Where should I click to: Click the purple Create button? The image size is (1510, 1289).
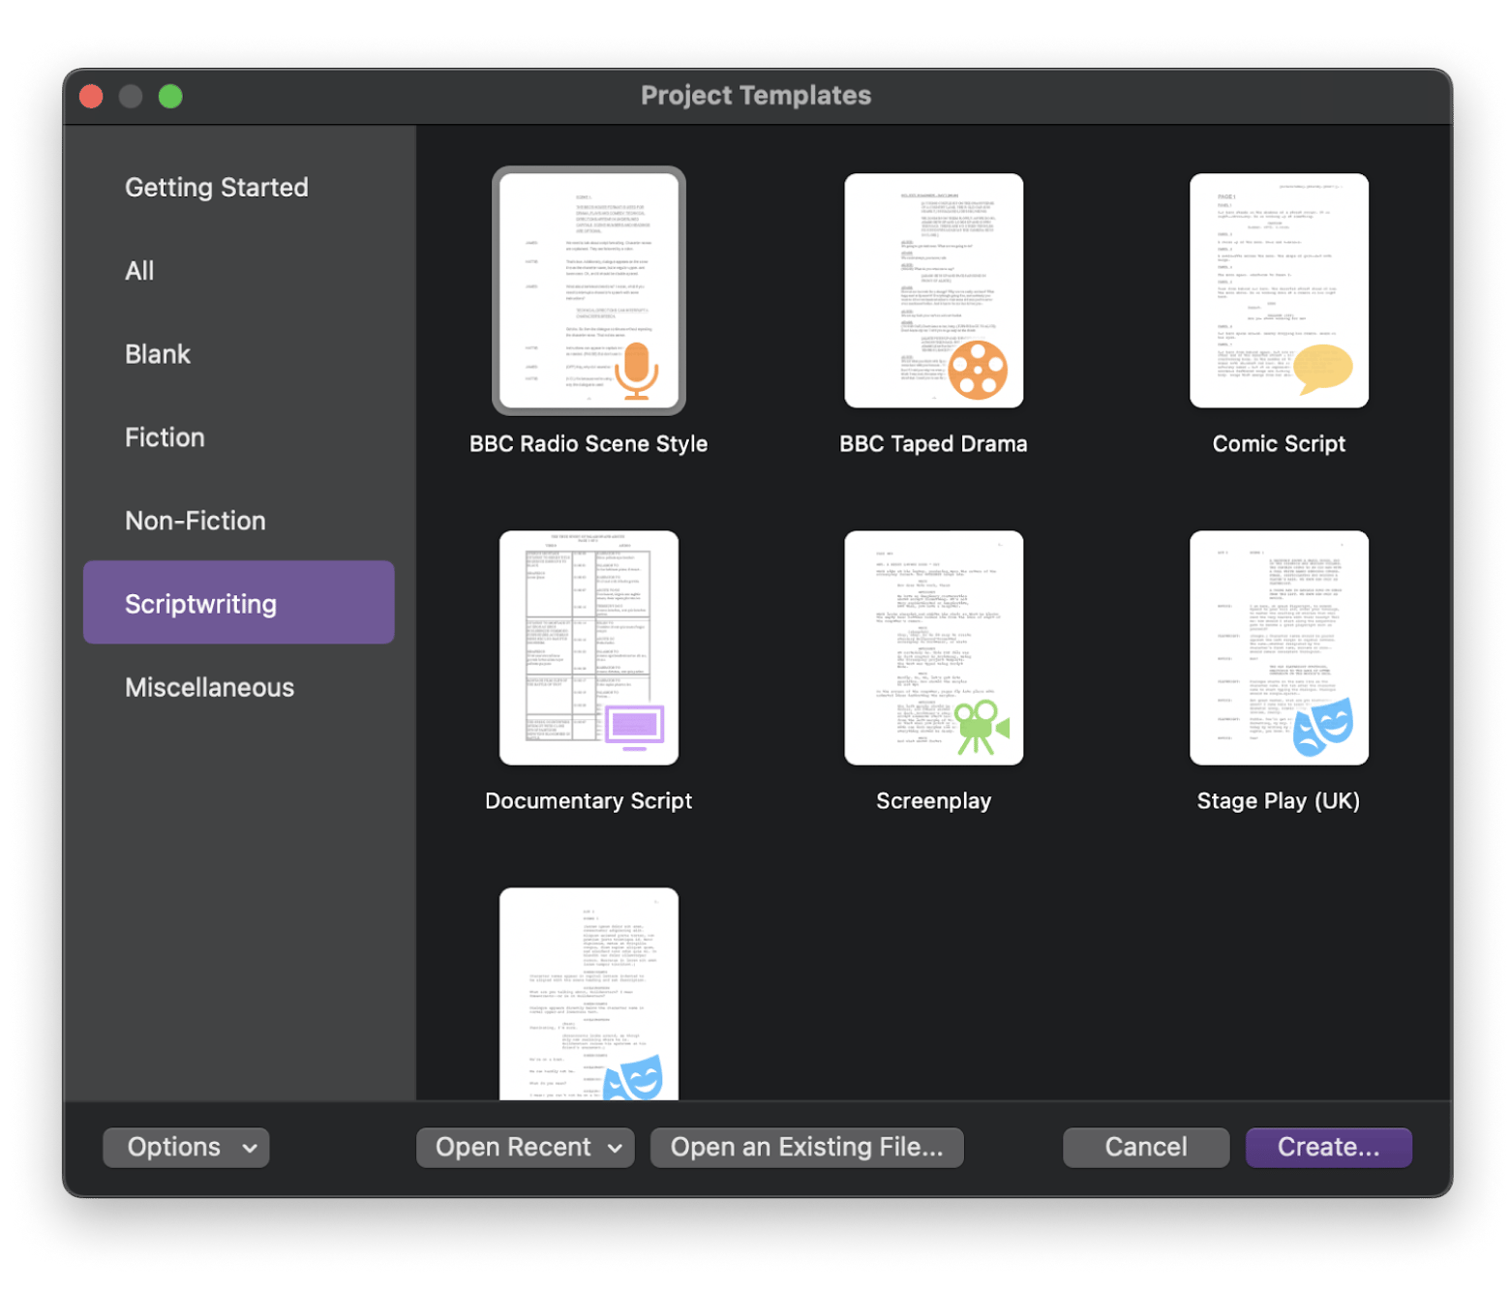[x=1328, y=1147]
